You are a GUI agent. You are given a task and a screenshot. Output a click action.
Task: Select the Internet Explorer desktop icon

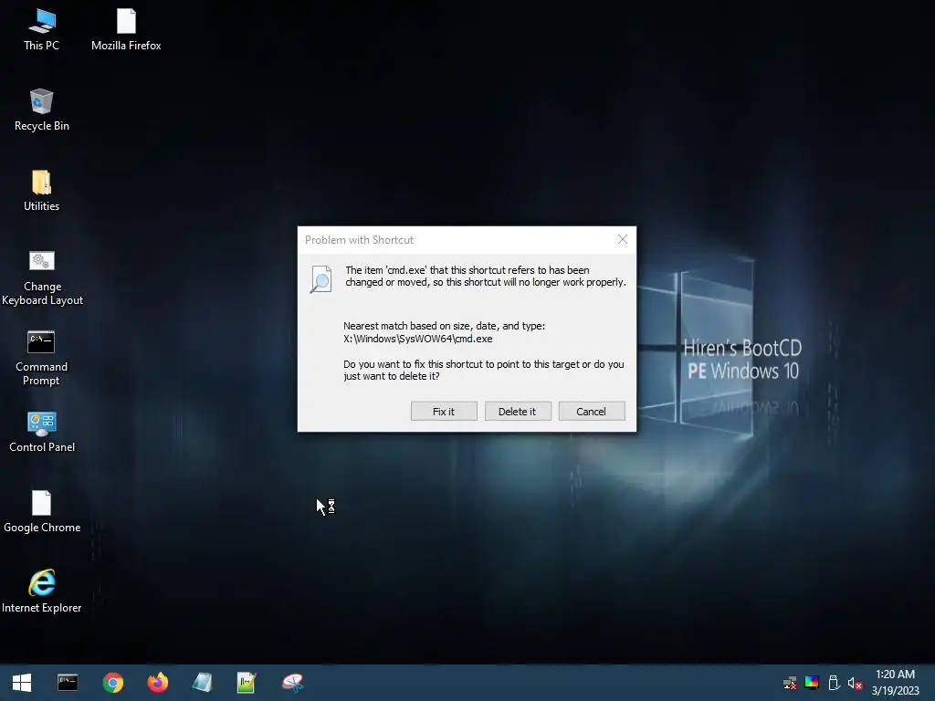[x=42, y=591]
